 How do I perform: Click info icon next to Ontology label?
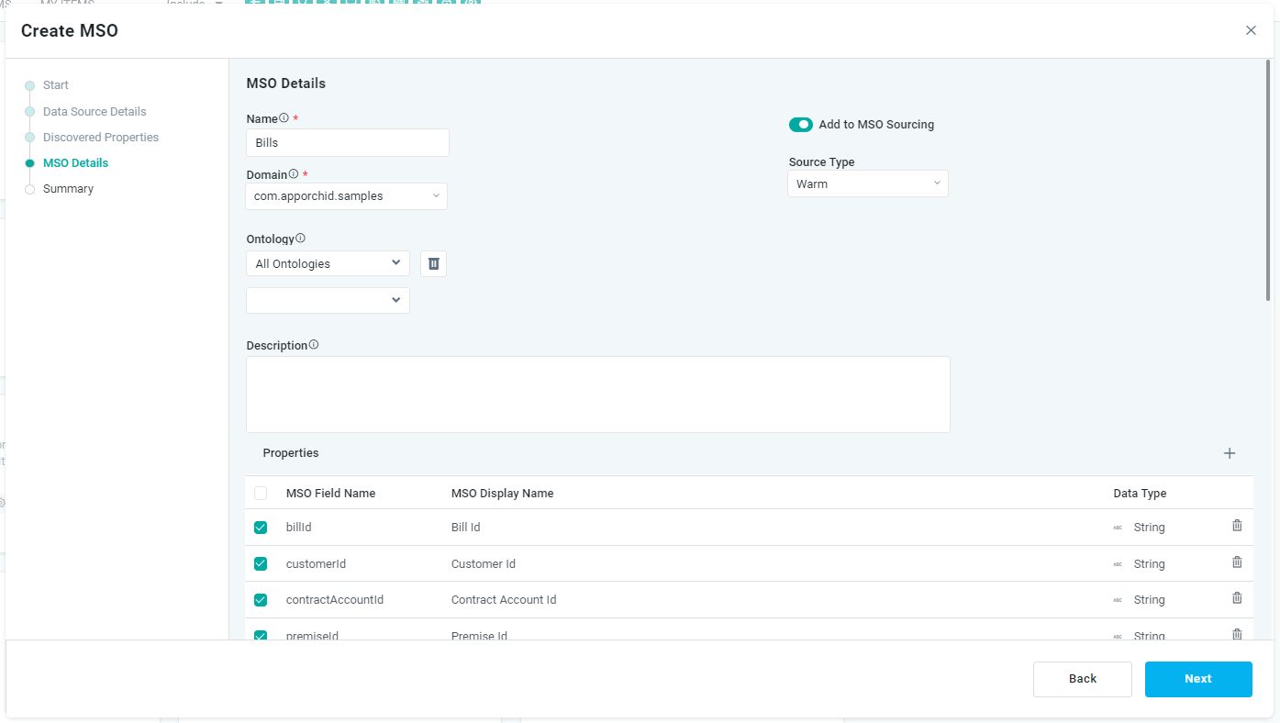point(301,239)
